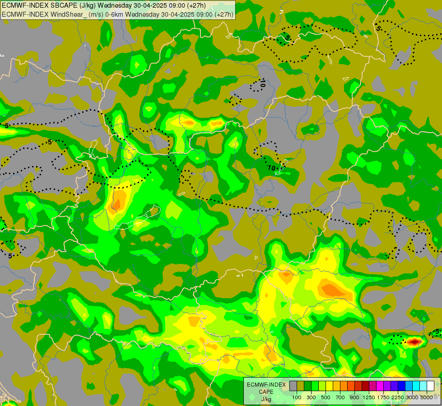Click the 5000 legend value

(427, 397)
